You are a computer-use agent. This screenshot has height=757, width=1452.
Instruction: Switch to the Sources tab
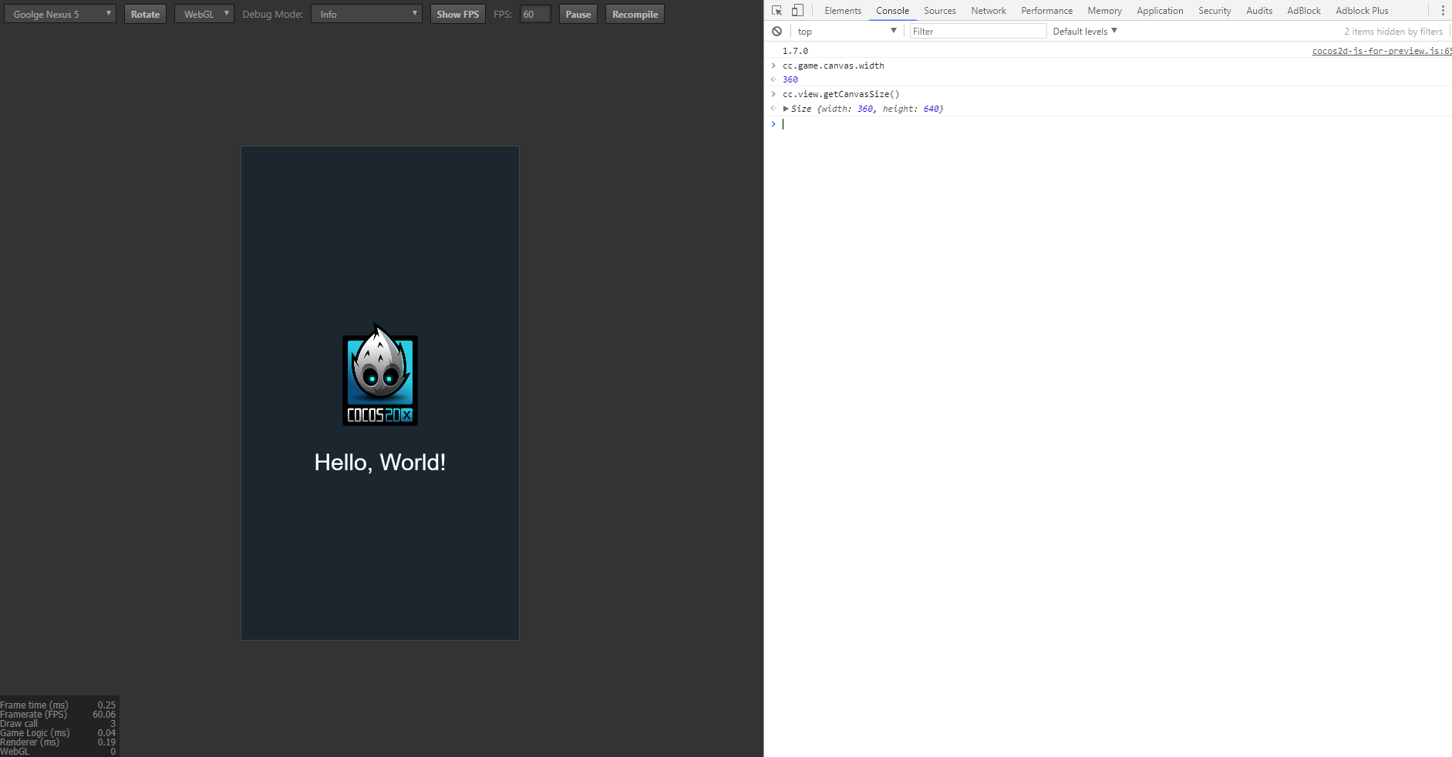940,11
